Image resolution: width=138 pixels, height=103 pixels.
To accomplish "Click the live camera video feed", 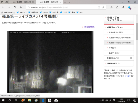I will click(x=50, y=62).
